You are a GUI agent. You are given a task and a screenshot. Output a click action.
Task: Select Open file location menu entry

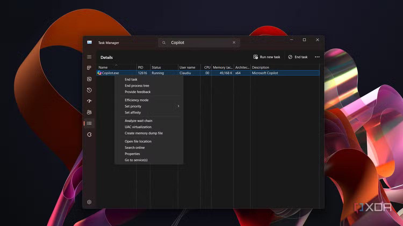tap(138, 141)
